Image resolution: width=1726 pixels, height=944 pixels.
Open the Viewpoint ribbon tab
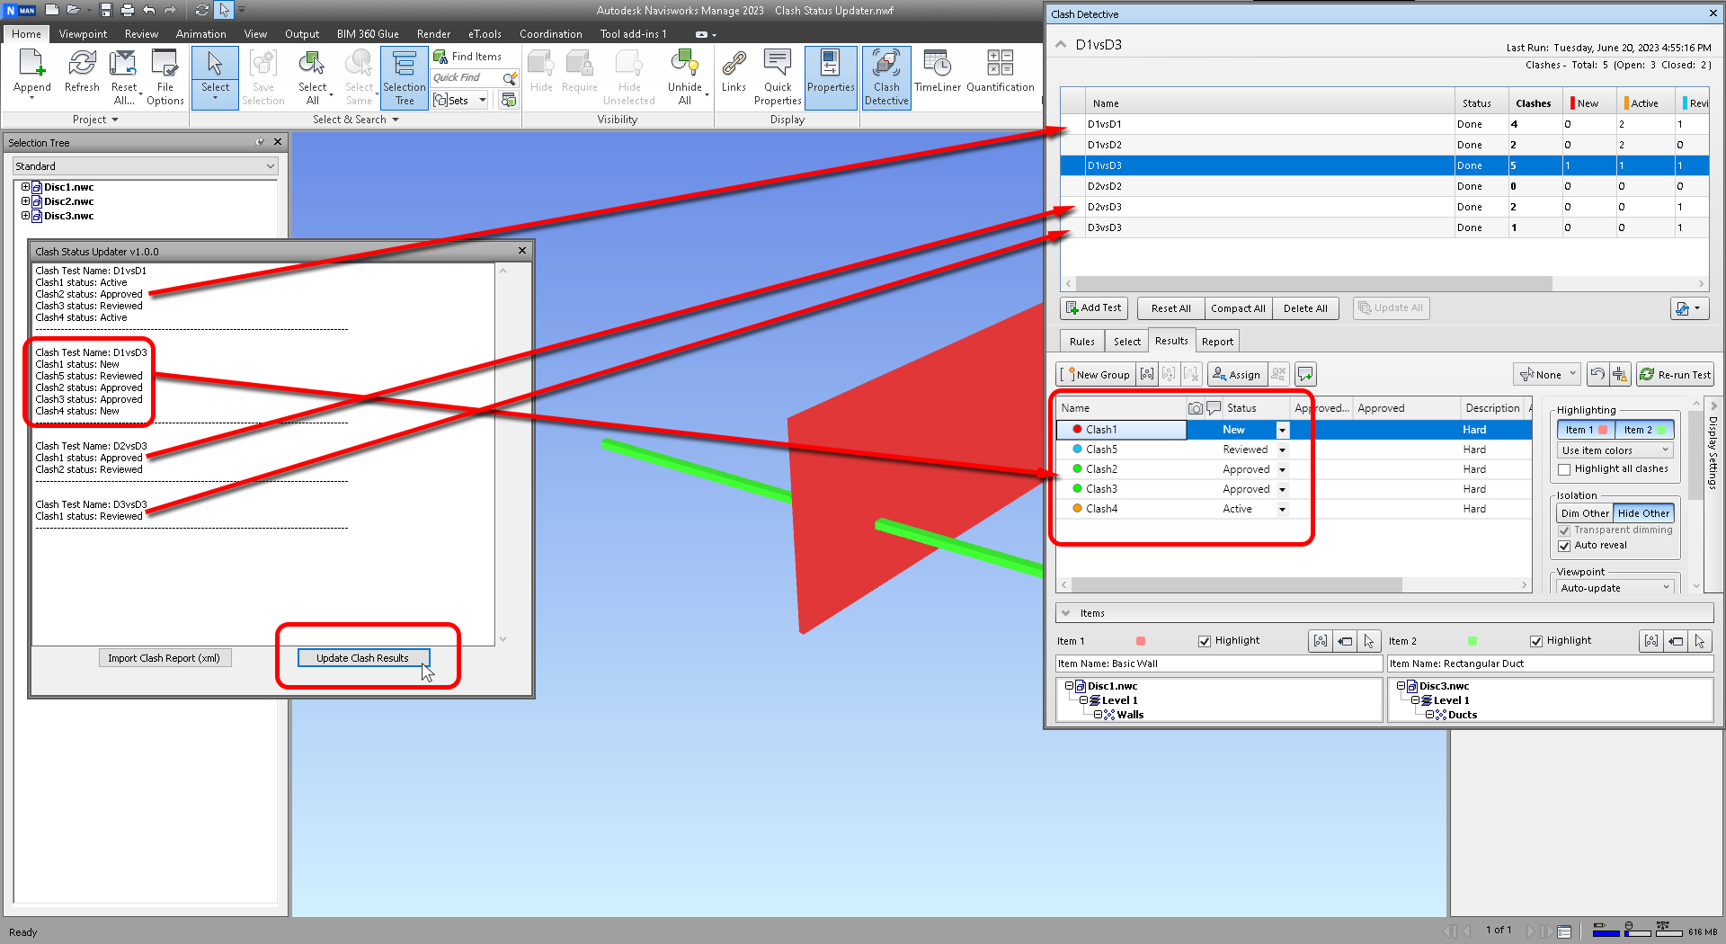pos(83,34)
